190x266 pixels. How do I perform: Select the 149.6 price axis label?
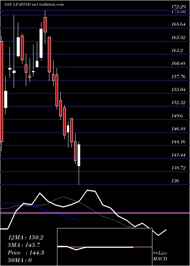[x=177, y=116]
